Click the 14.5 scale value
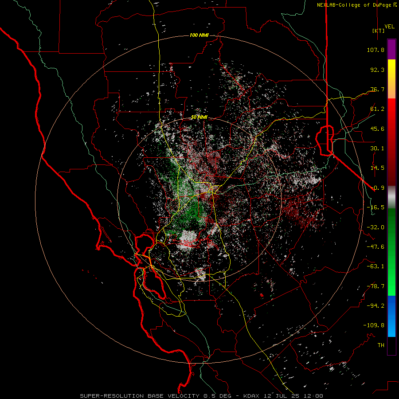399x399 pixels. click(377, 168)
